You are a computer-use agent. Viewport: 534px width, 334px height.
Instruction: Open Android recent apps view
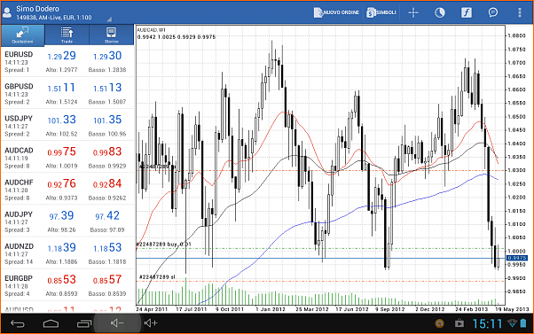point(83,323)
